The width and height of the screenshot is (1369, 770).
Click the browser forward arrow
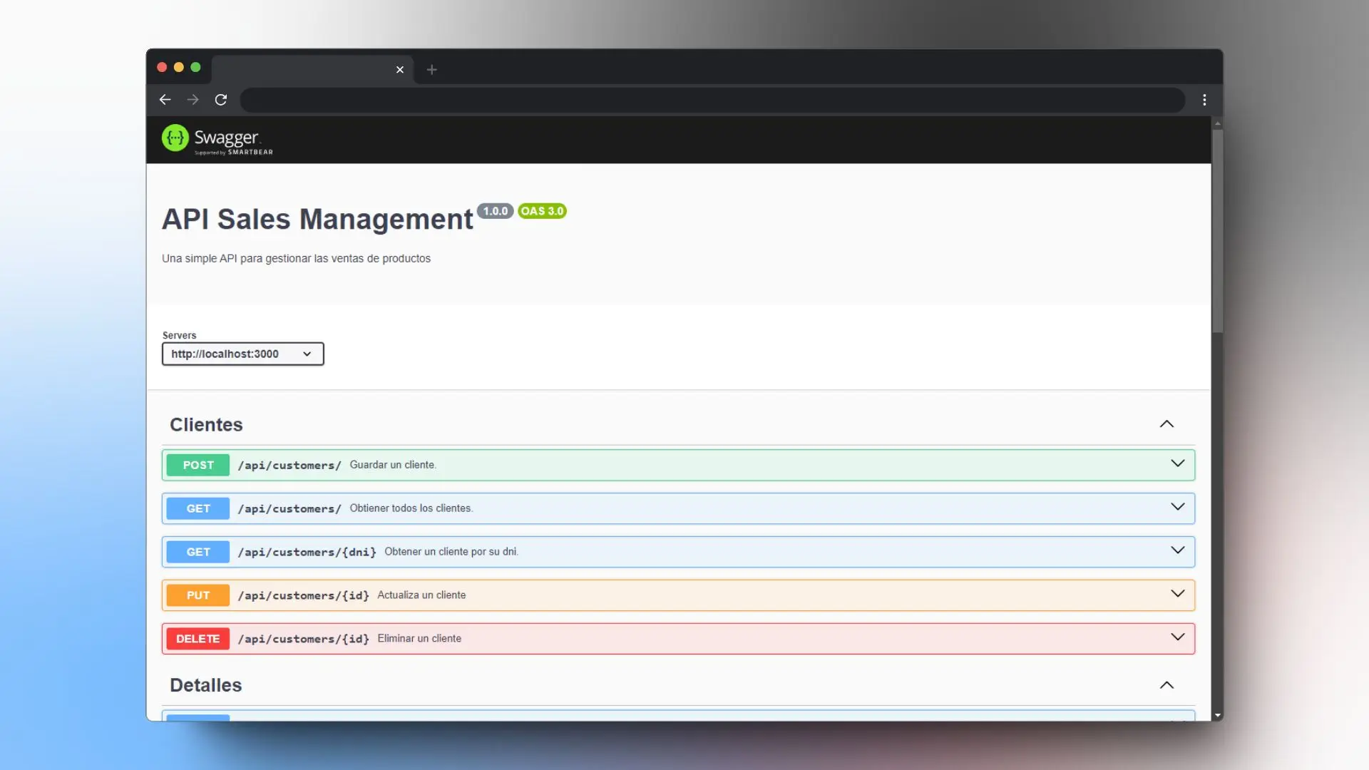pos(192,100)
